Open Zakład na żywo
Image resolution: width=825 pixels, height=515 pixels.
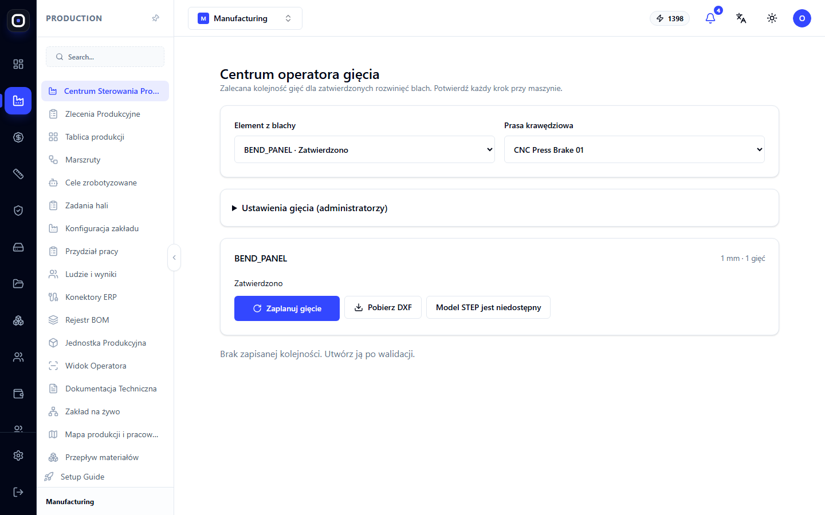point(105,411)
